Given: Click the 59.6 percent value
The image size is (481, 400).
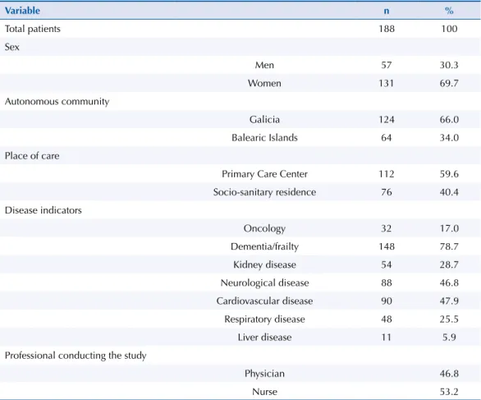Looking at the screenshot, I should click(x=449, y=174).
